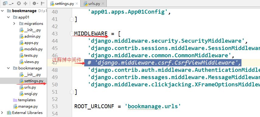Click the Python icon on settings.py tab
Viewport: 260px width, 117px height.
[x=52, y=3]
